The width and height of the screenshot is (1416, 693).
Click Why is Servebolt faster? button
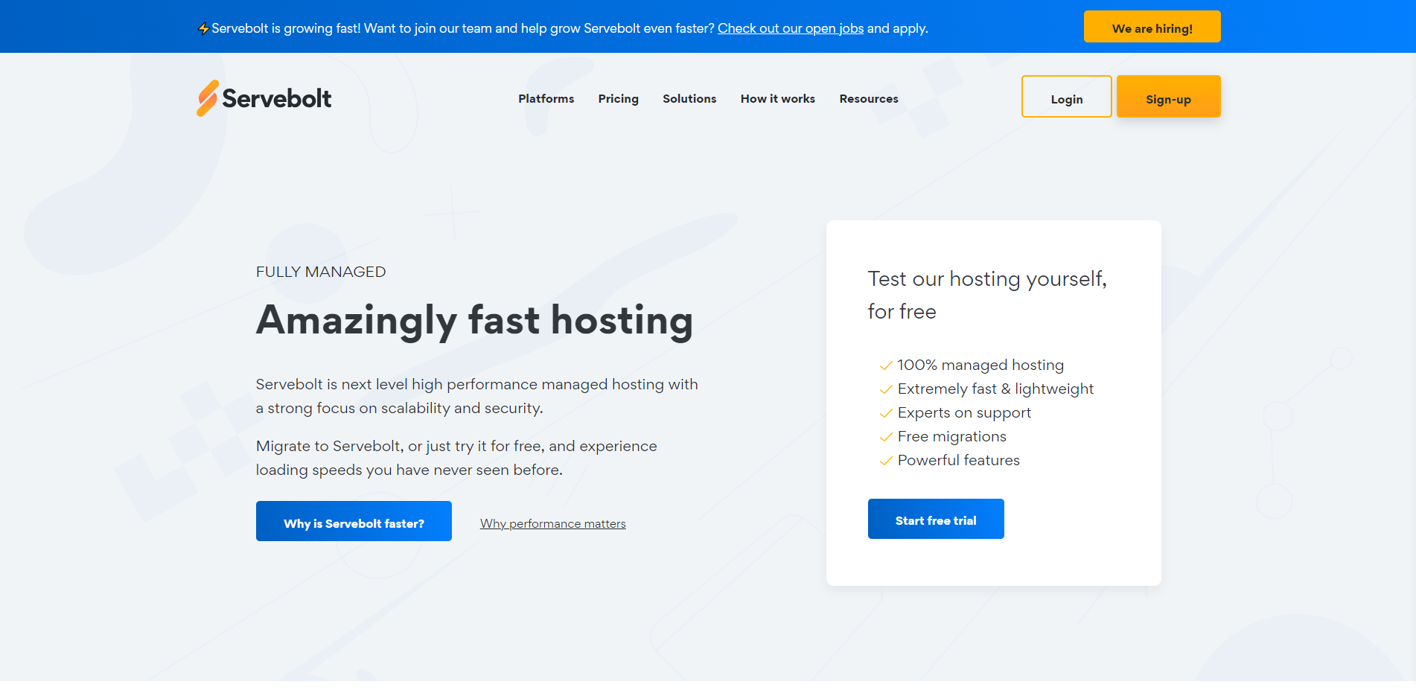(x=354, y=521)
